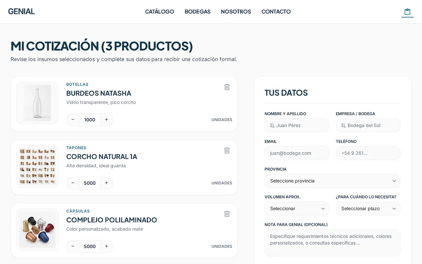Click the BOTELLAS category label

[x=77, y=84]
